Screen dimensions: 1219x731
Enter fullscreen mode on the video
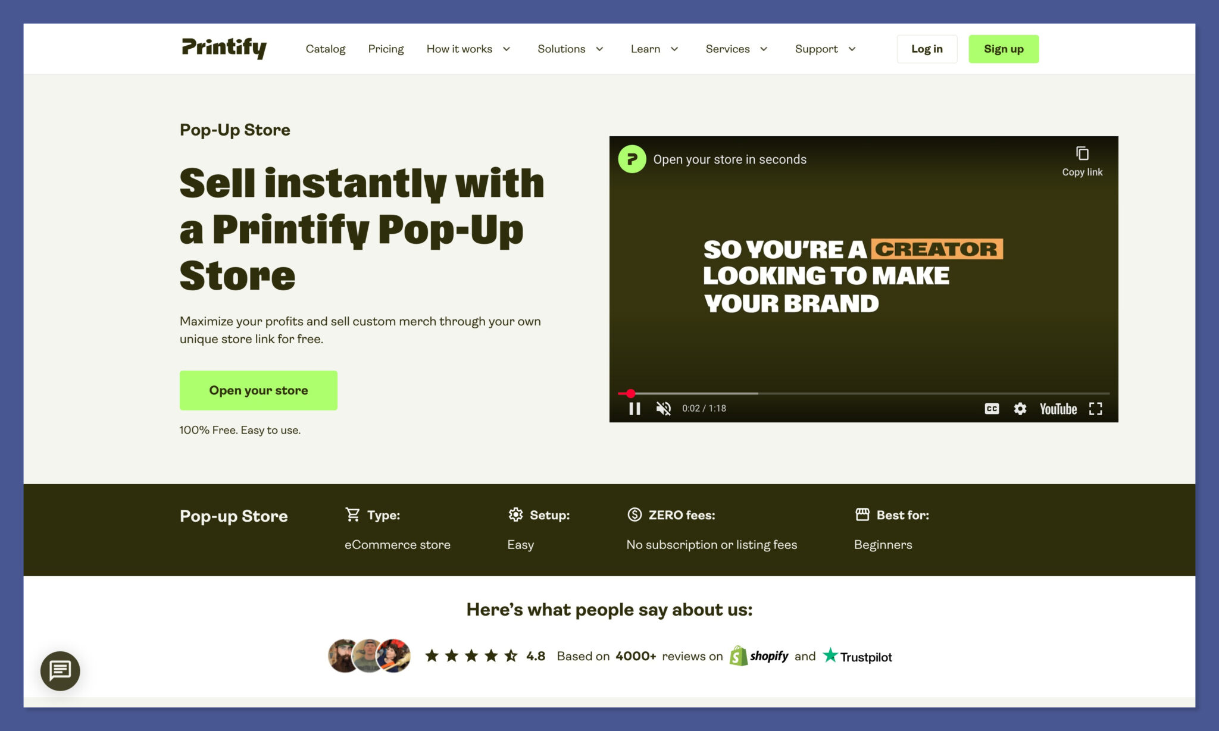coord(1096,409)
